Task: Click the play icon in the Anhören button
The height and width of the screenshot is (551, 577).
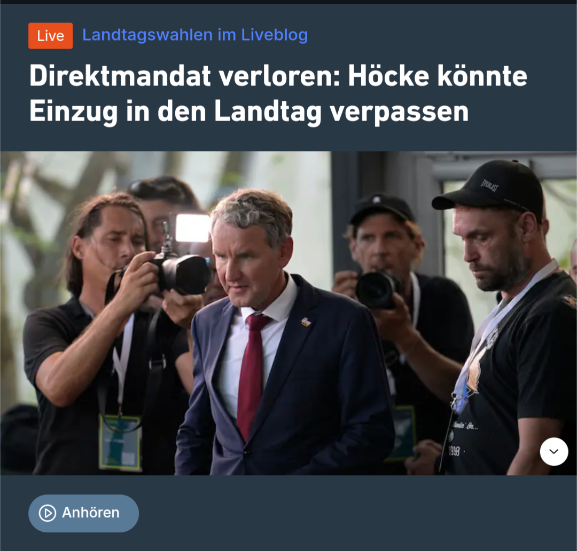Action: [x=48, y=513]
